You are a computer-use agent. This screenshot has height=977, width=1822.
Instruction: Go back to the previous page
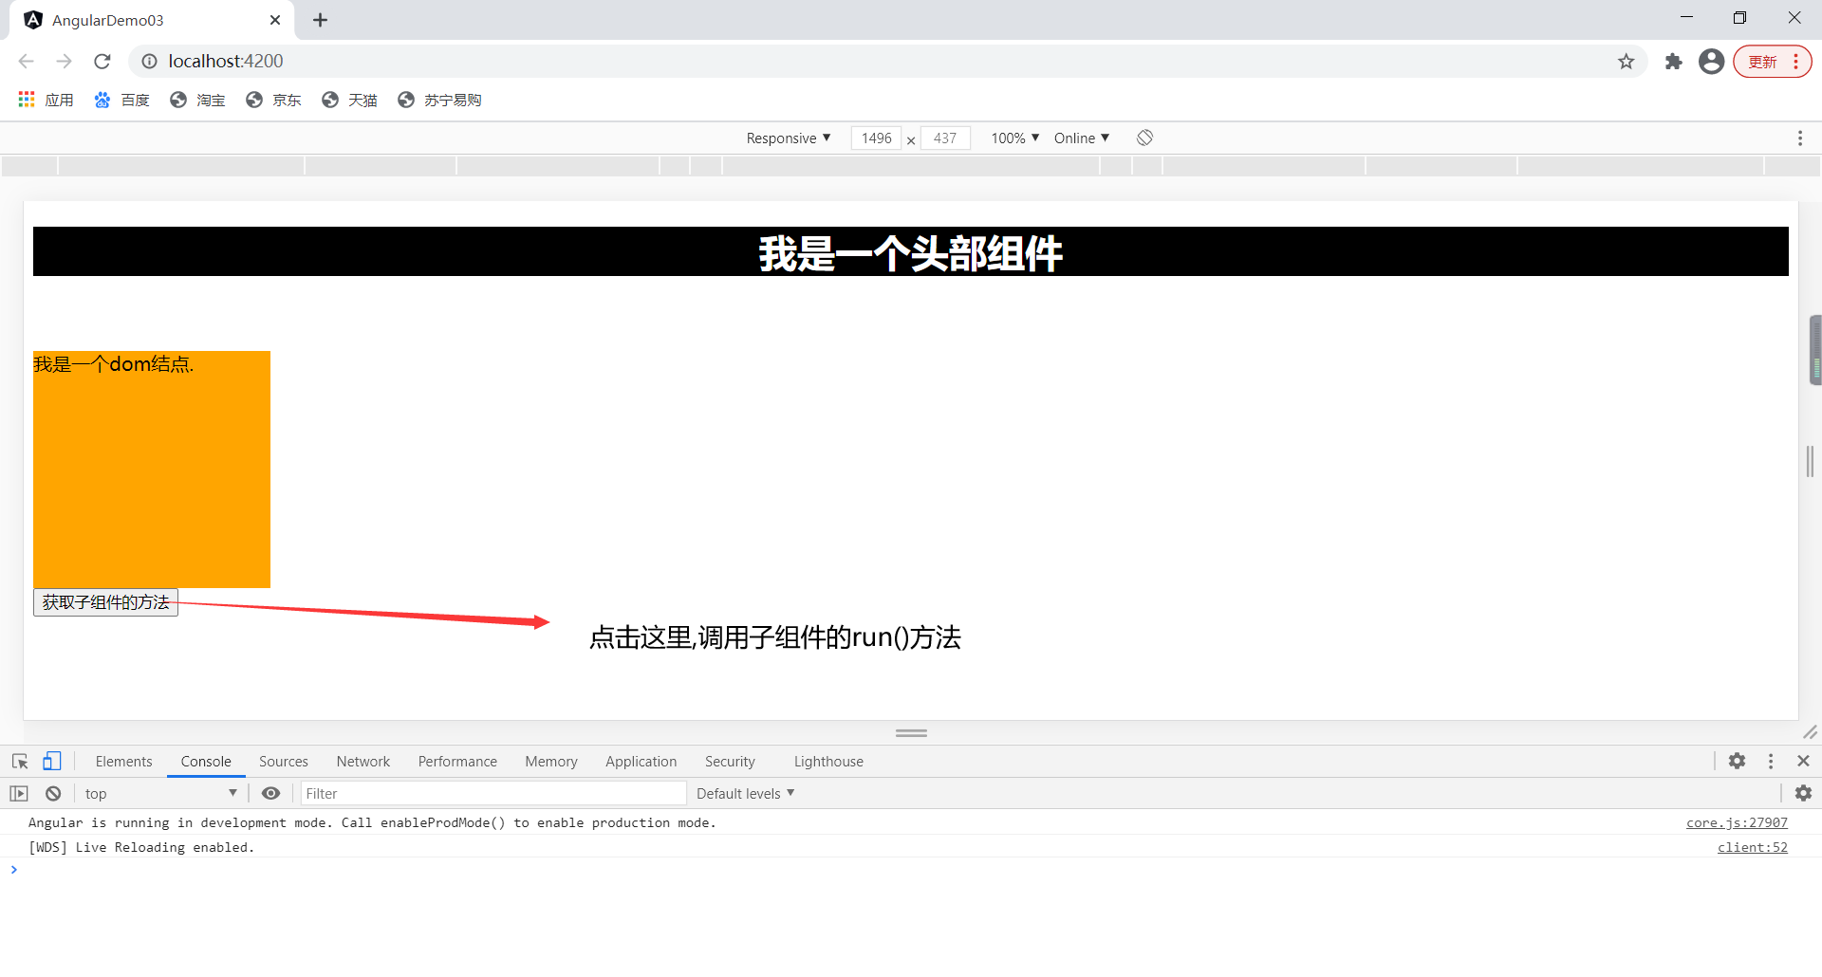(x=26, y=62)
